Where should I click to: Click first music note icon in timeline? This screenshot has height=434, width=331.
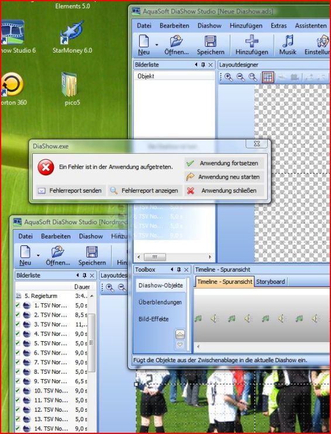point(198,319)
